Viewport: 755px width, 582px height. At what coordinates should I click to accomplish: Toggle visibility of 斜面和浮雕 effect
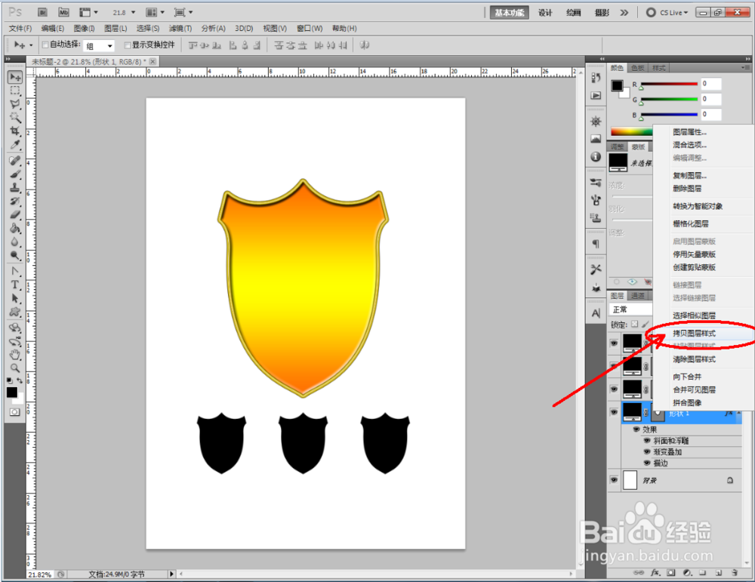[647, 441]
